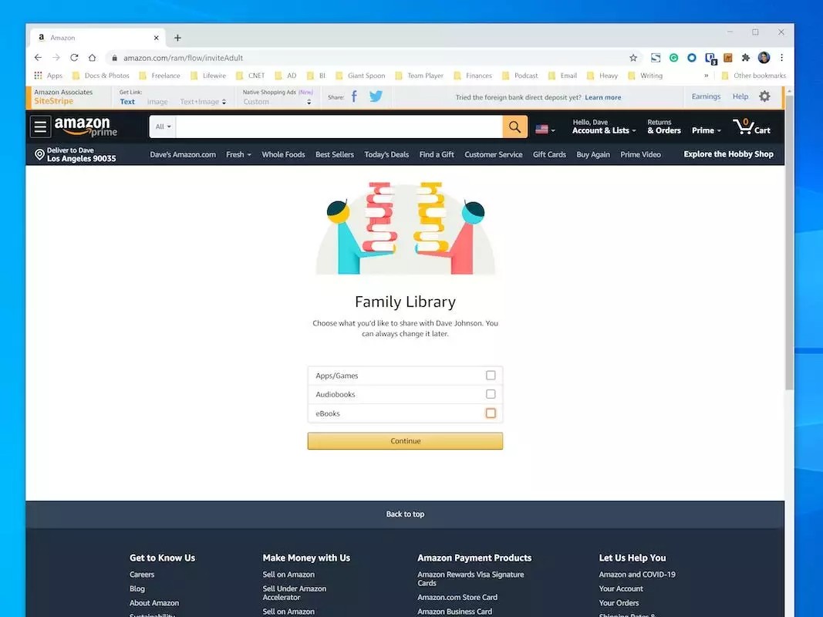Check the Audiobooks sharing option

click(491, 394)
